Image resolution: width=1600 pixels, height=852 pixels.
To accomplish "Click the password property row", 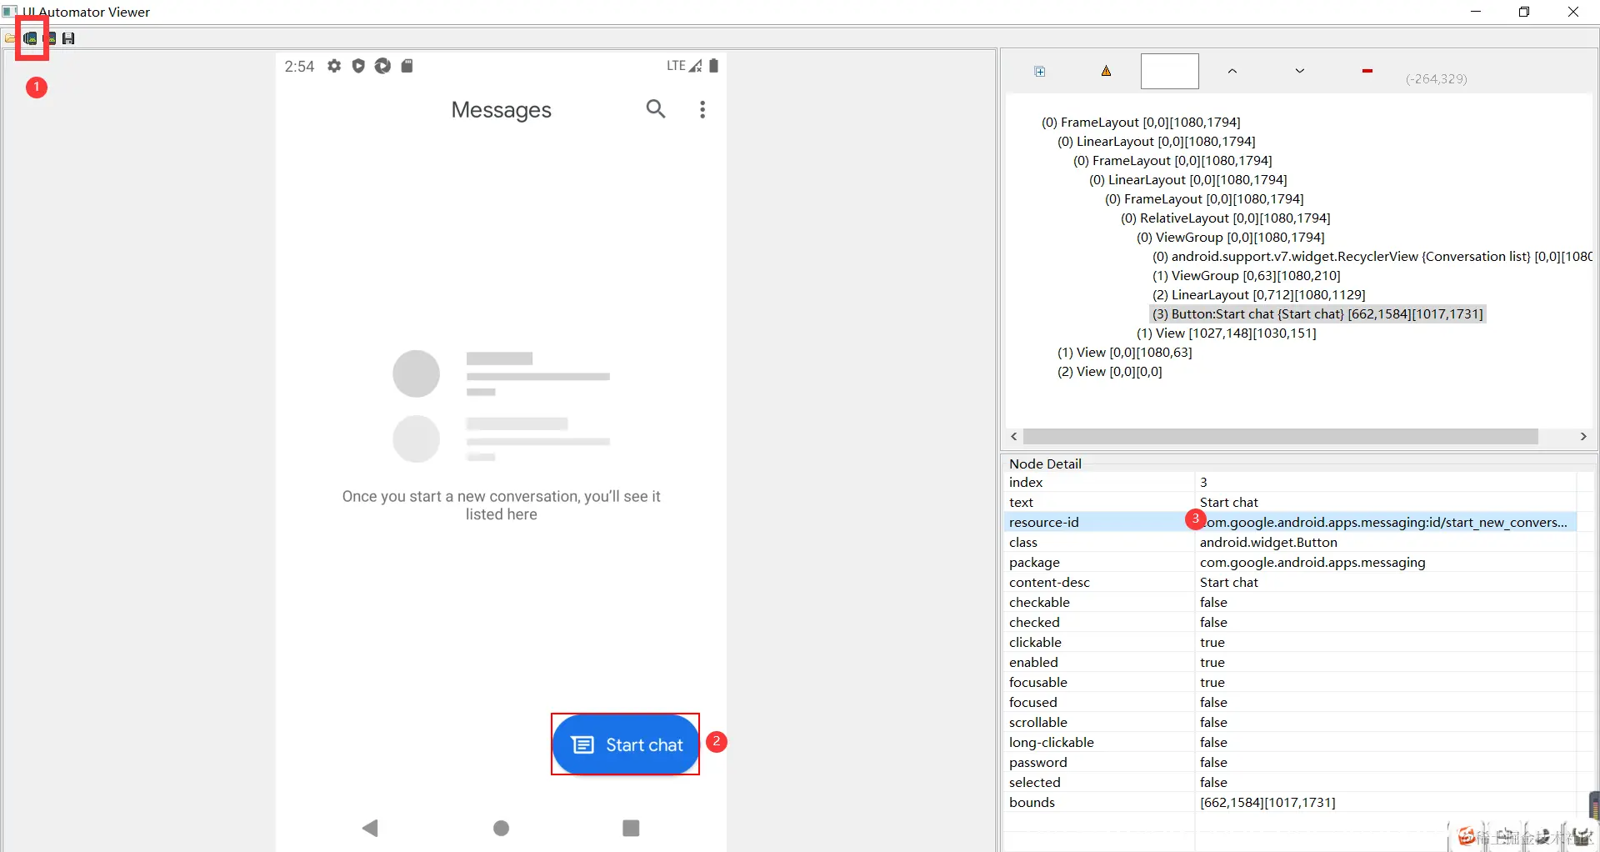I will (x=1289, y=763).
